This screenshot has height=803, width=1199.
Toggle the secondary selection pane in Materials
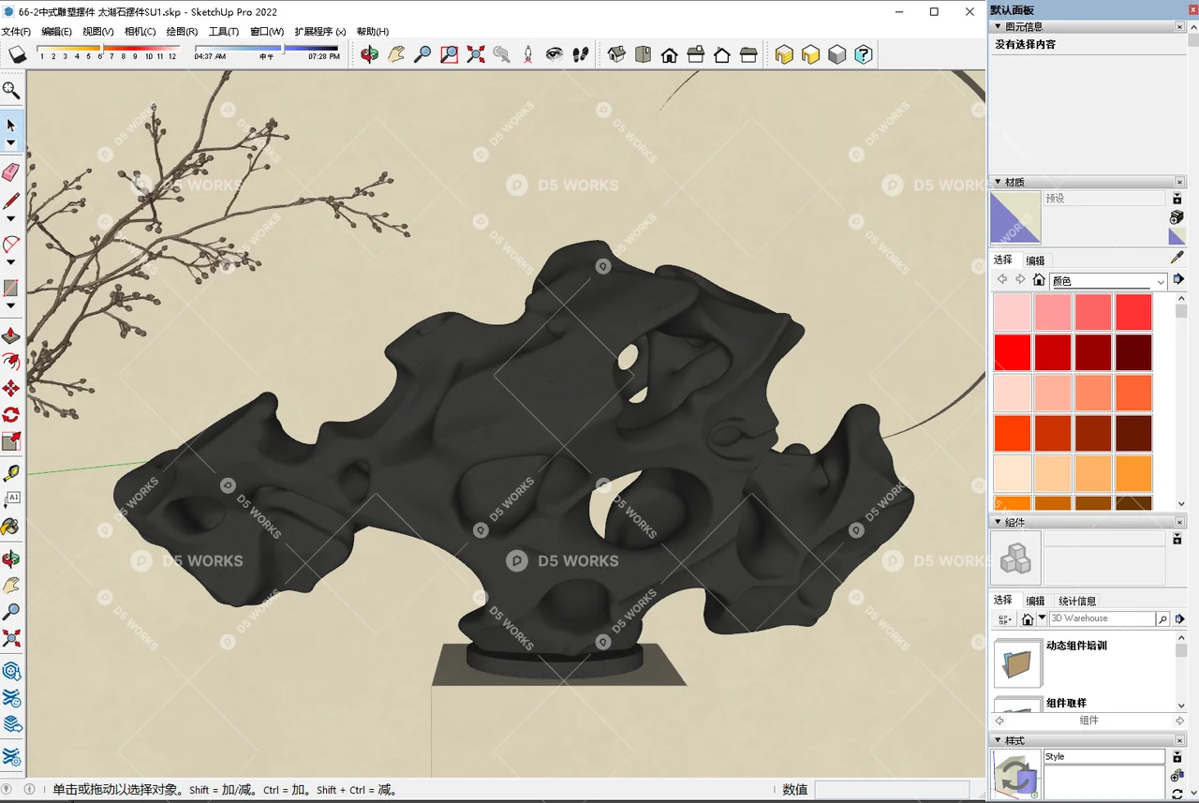pos(1177,198)
